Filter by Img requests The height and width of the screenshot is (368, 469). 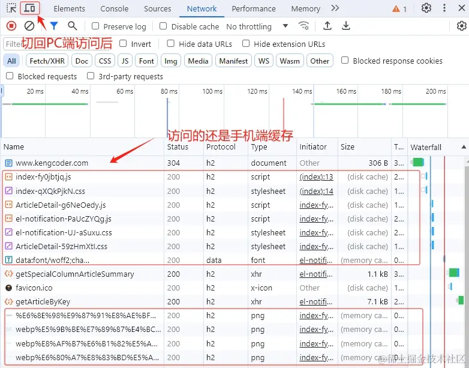[x=171, y=61]
